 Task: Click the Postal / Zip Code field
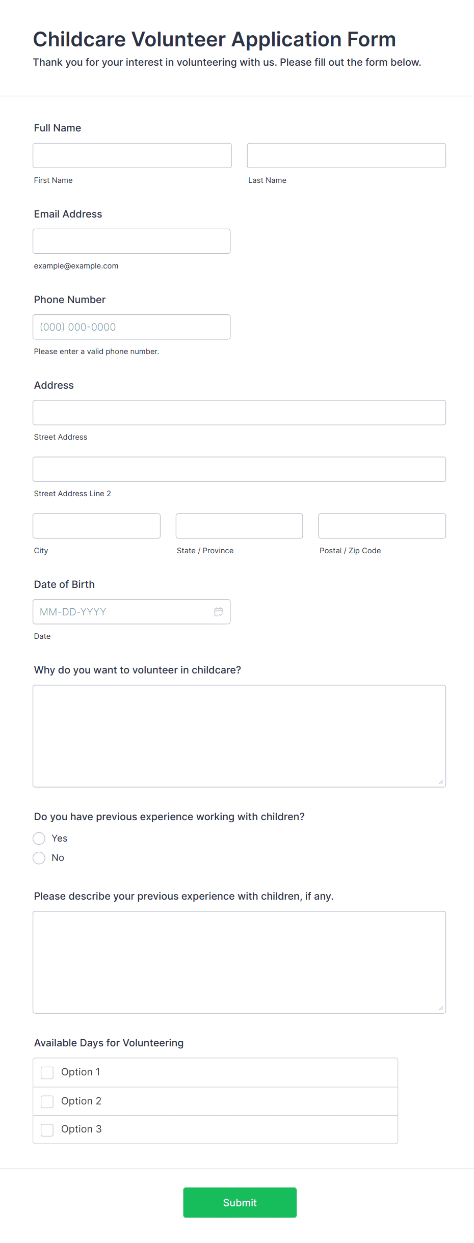coord(381,526)
